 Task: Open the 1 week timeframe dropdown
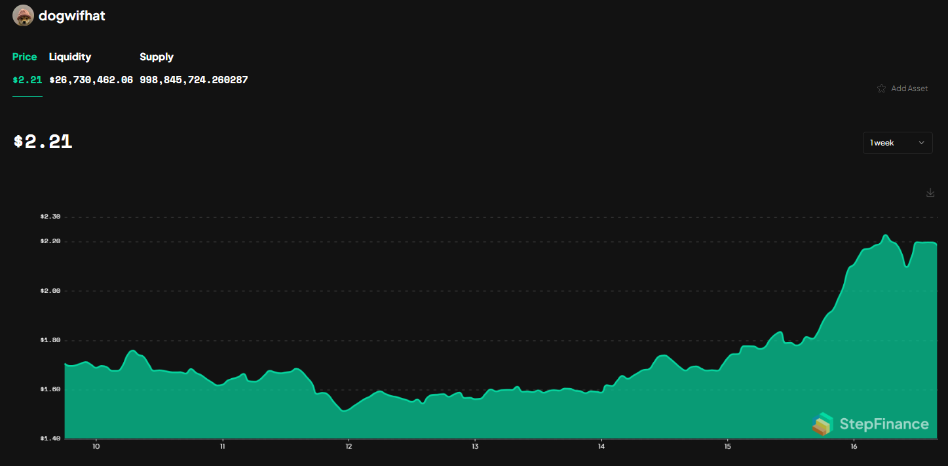897,142
